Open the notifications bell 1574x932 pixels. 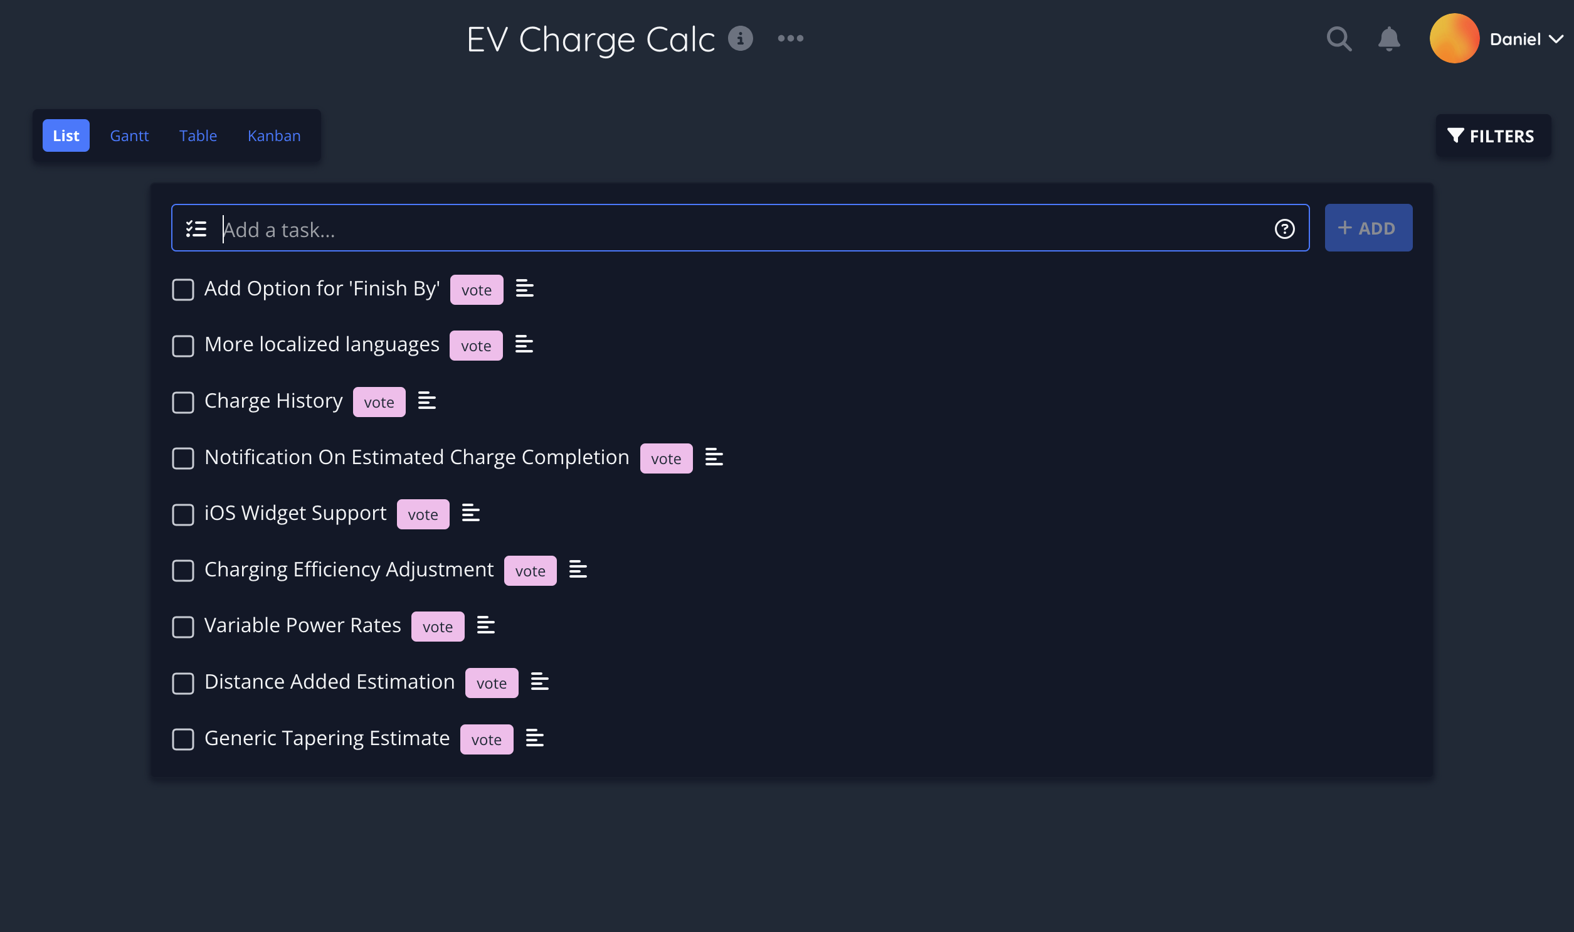click(1389, 39)
